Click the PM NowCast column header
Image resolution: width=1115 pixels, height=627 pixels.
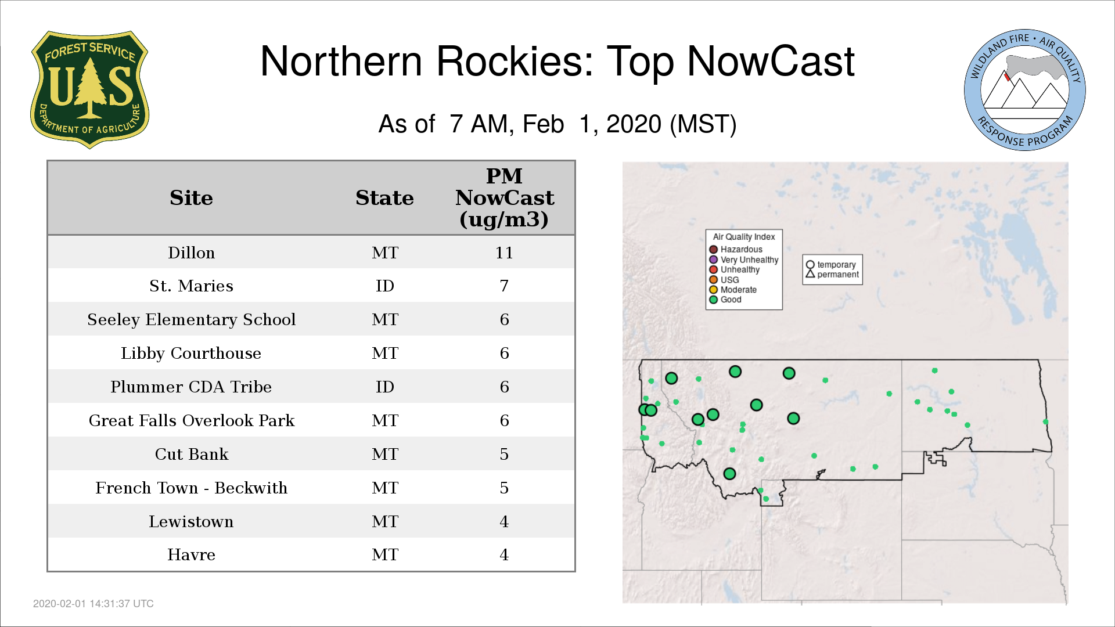pyautogui.click(x=504, y=198)
